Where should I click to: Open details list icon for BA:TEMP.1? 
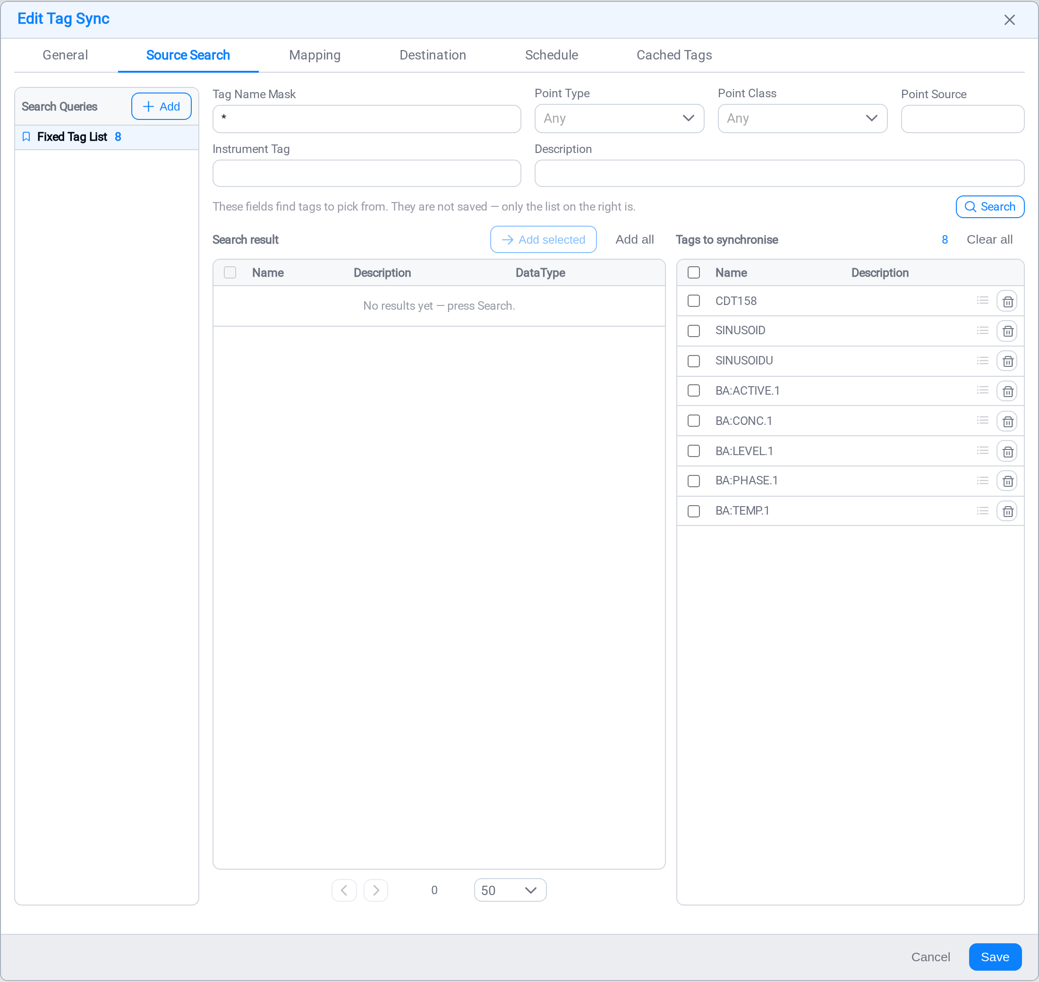(x=982, y=510)
